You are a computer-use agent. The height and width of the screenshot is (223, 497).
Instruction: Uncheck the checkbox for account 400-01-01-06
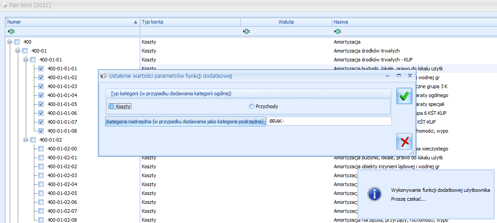[x=41, y=113]
